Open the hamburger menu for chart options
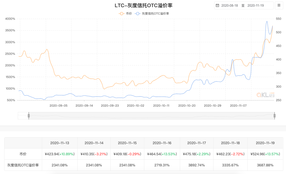The image size is (286, 174). [x=279, y=5]
